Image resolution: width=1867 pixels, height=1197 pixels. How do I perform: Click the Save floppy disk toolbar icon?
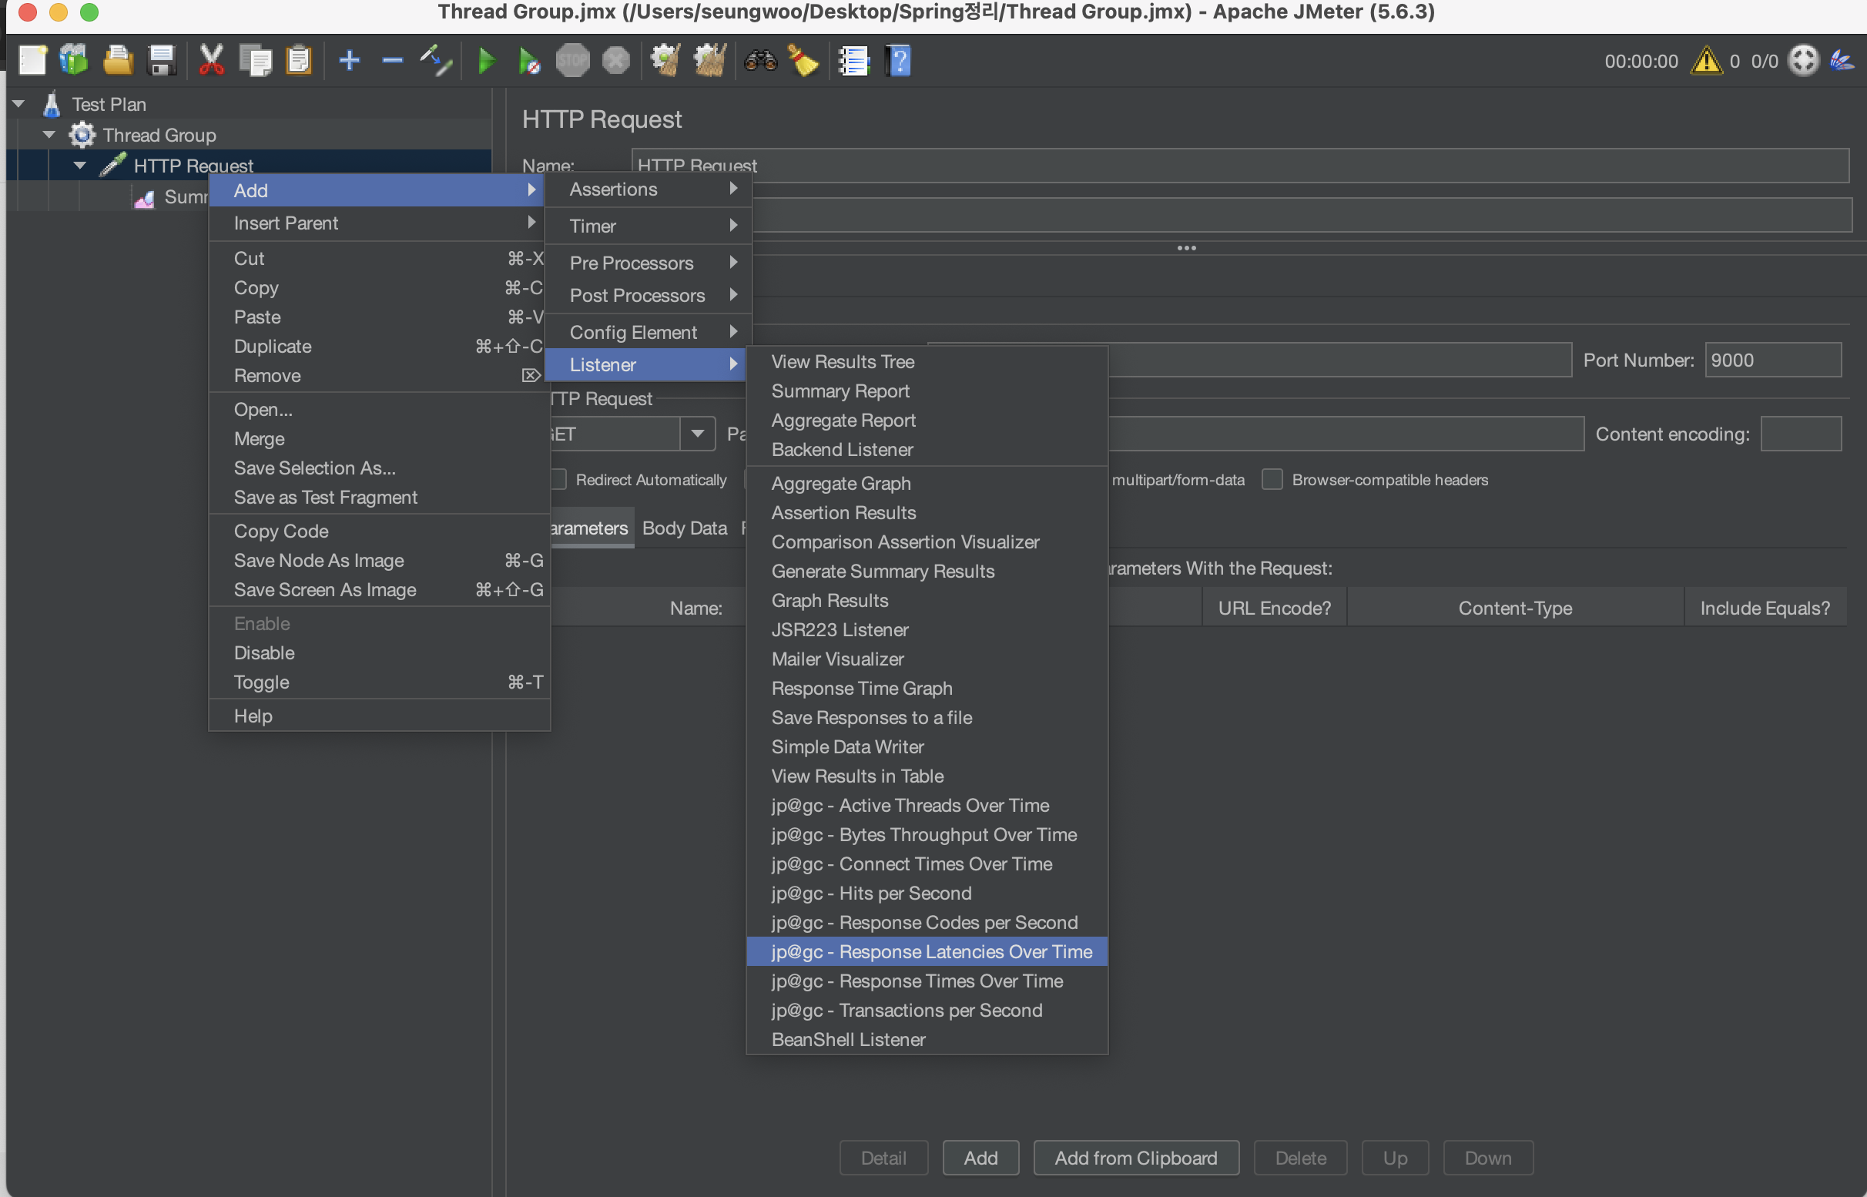[162, 61]
